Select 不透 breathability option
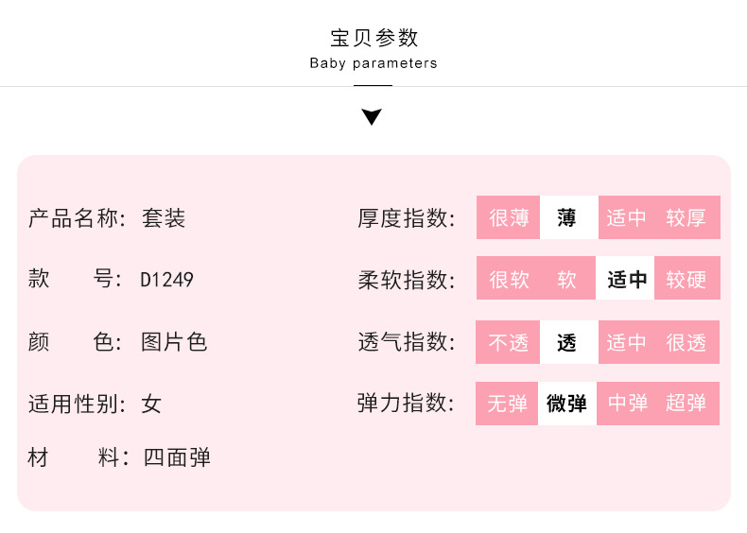Viewport: 747px width, 533px height. (508, 342)
